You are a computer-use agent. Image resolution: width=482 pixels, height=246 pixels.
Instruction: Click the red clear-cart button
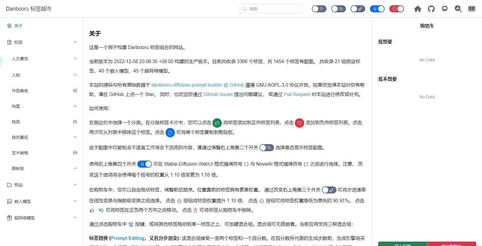(451, 244)
